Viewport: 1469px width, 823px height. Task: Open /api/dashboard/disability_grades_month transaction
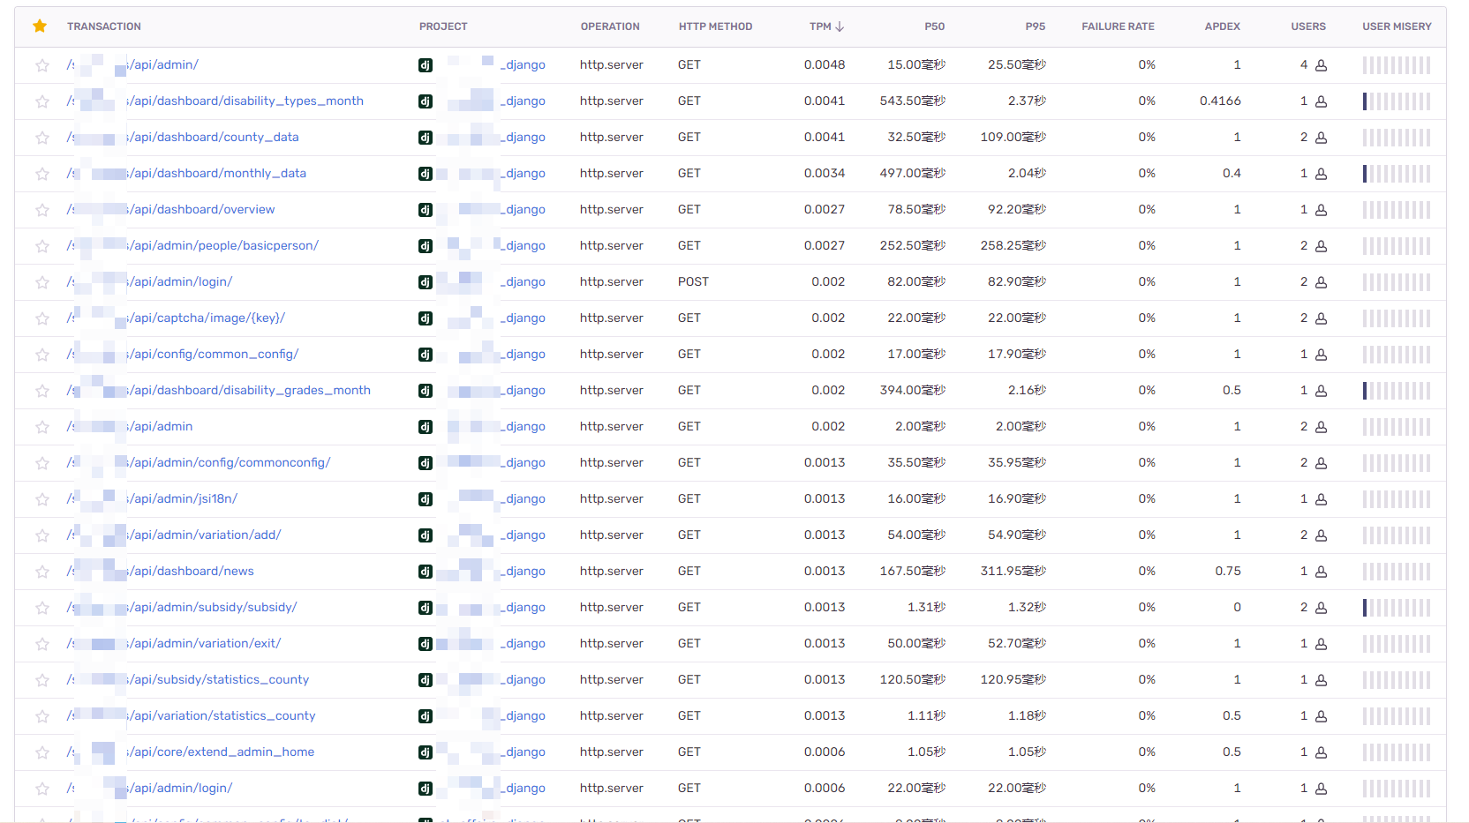click(250, 390)
